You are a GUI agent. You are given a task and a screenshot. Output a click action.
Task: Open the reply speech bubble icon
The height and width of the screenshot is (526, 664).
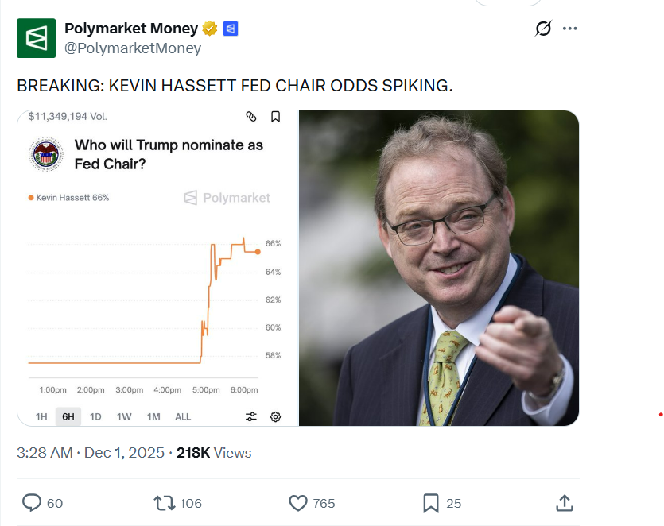click(30, 503)
